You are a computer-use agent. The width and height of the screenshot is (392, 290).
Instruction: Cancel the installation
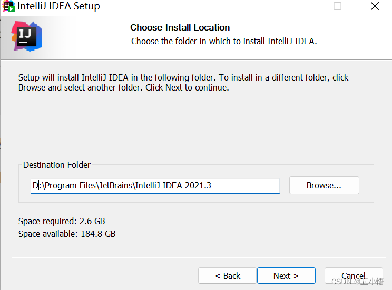(353, 276)
